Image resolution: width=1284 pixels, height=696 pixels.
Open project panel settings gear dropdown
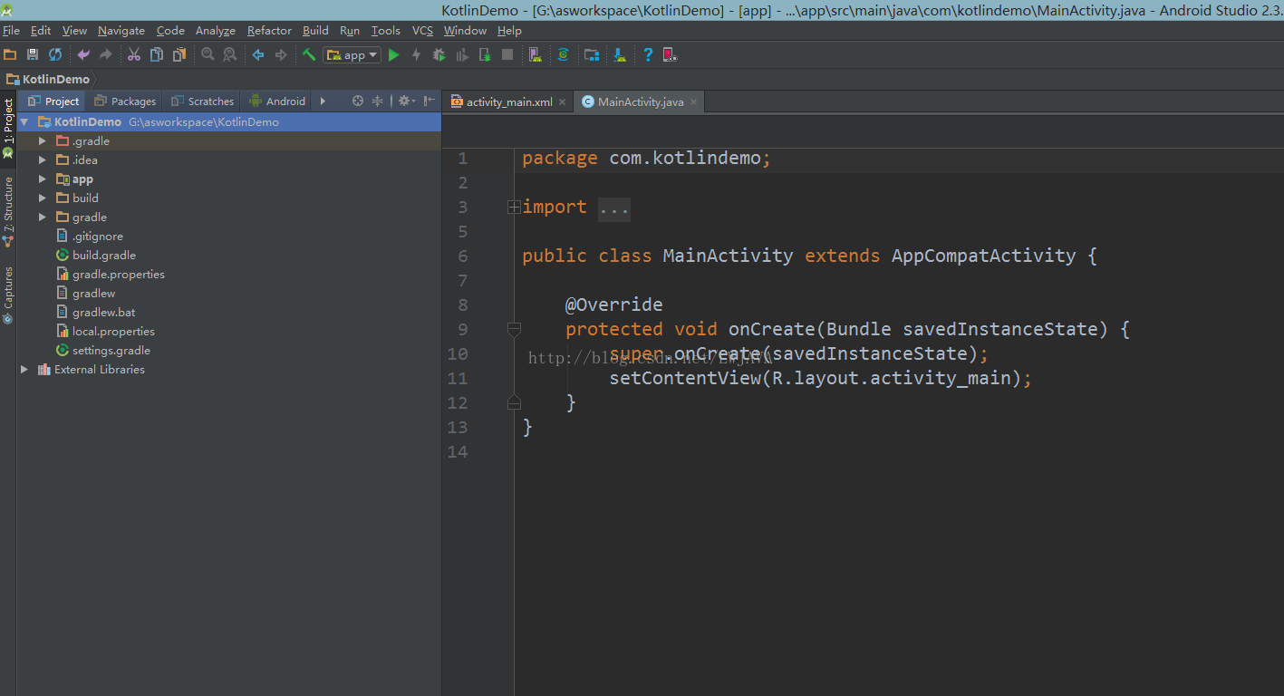pyautogui.click(x=407, y=101)
